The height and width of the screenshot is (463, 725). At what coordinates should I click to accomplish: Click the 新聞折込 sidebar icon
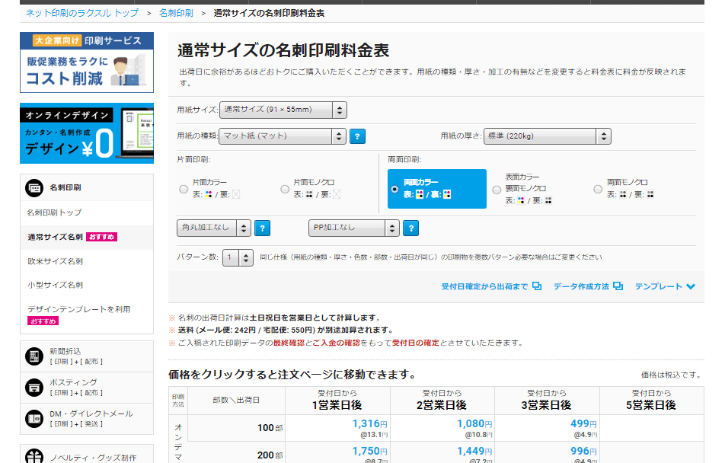(34, 356)
